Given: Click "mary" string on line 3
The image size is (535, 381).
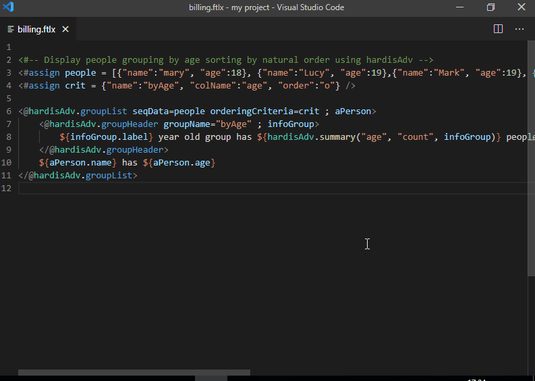Looking at the screenshot, I should tap(173, 73).
